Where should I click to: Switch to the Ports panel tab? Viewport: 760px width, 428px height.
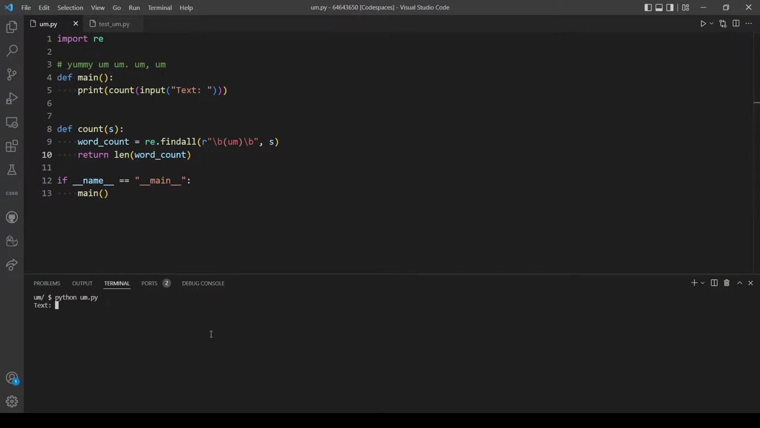coord(156,283)
